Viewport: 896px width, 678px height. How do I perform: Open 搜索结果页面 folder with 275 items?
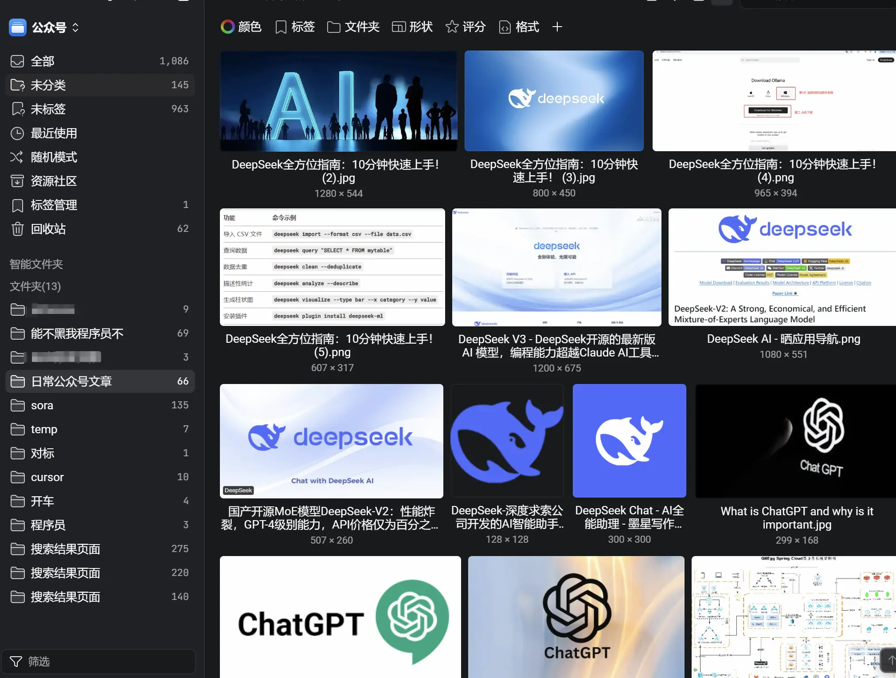tap(100, 549)
